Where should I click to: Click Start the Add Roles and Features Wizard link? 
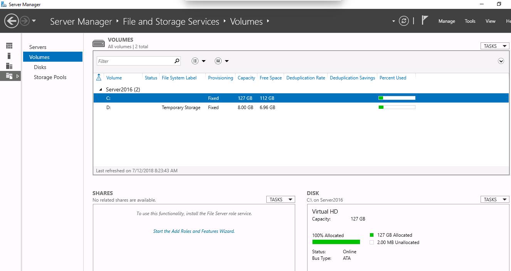tap(194, 231)
